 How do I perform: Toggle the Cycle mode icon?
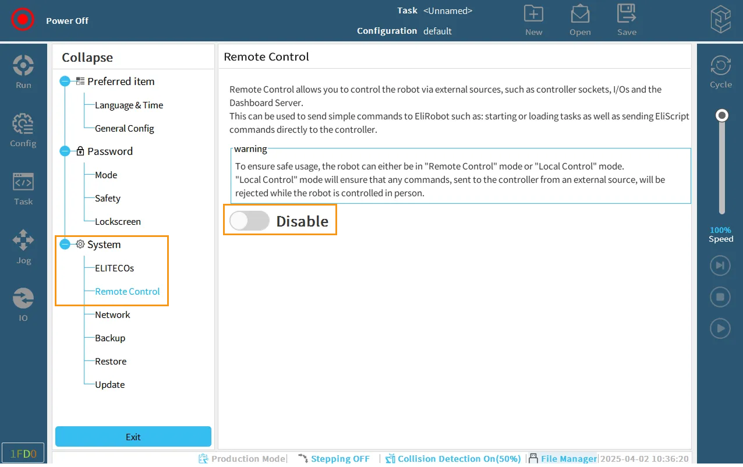720,72
